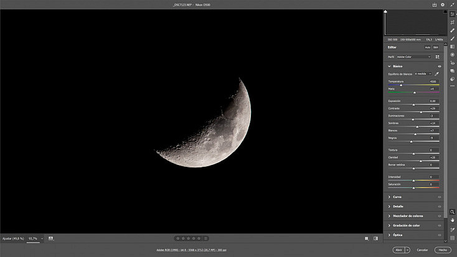
Task: Rate the photo with the first star
Action: tap(178, 238)
